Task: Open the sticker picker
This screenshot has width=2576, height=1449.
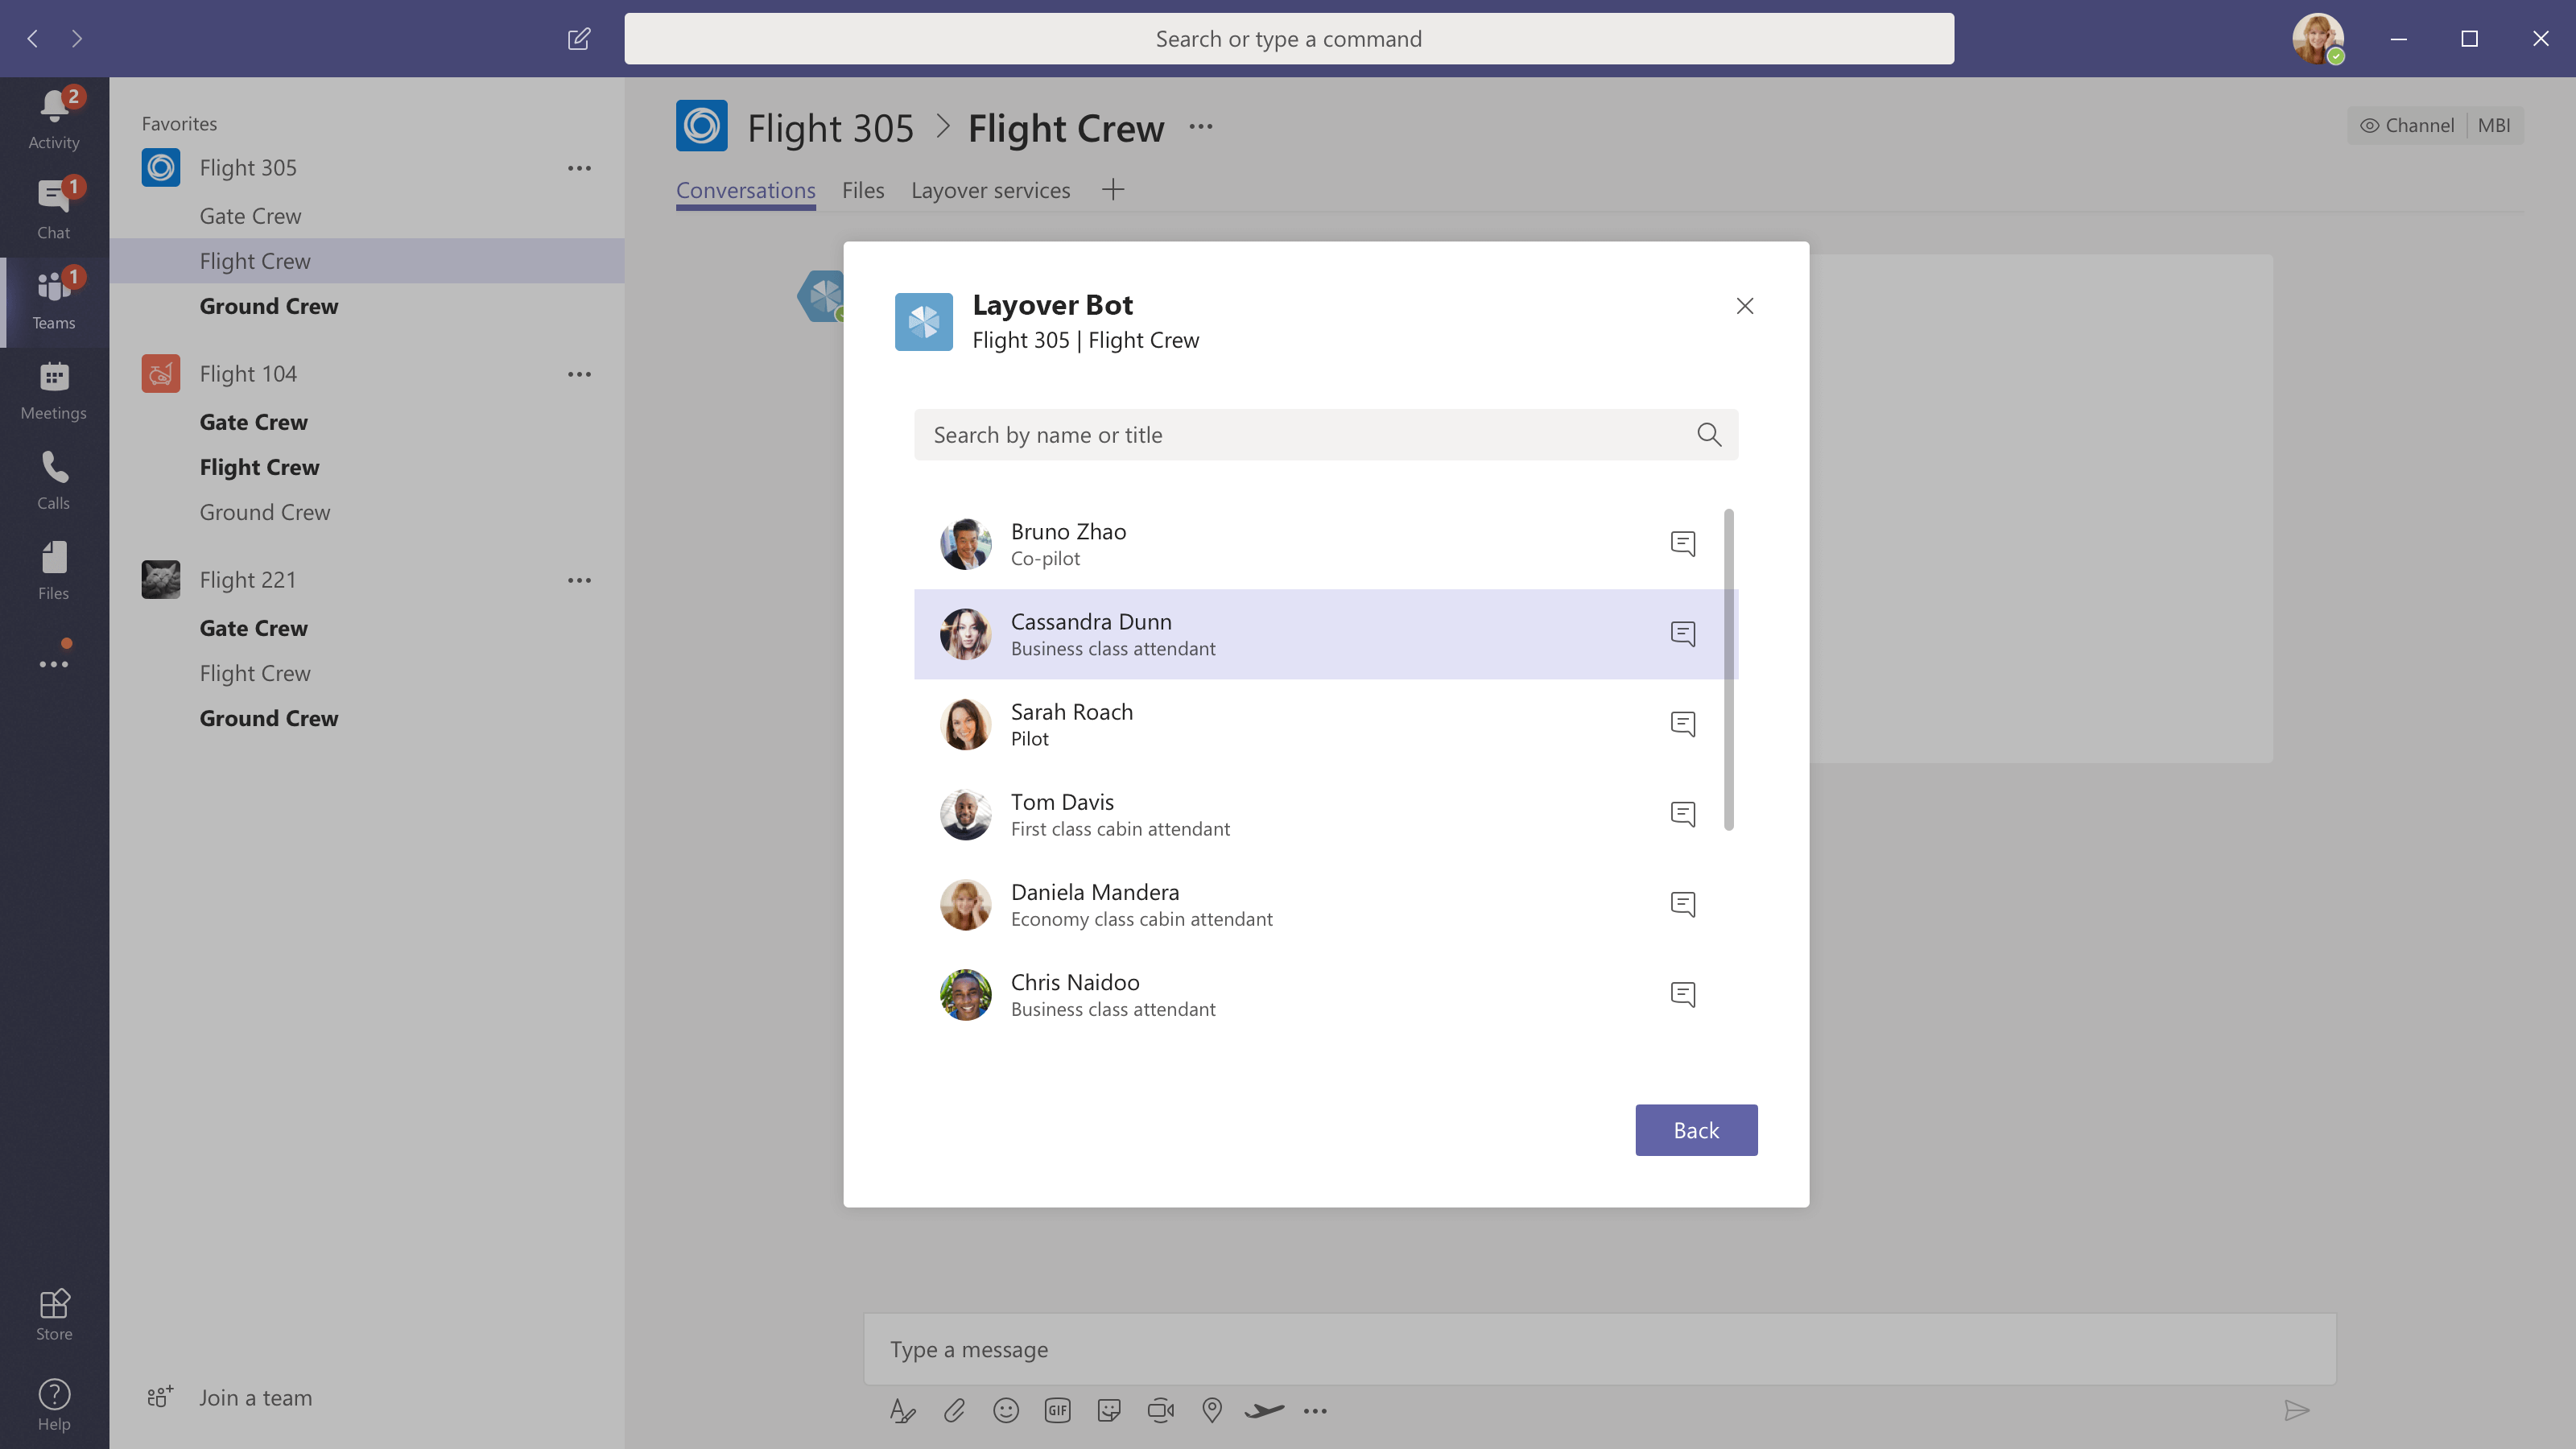Action: 1109,1410
